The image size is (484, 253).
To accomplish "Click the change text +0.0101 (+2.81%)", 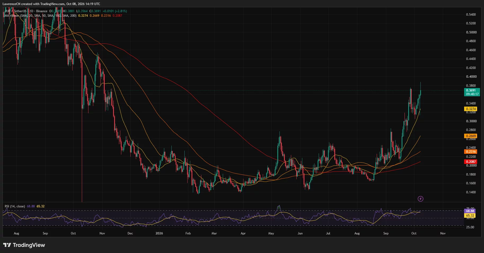I will [x=115, y=11].
